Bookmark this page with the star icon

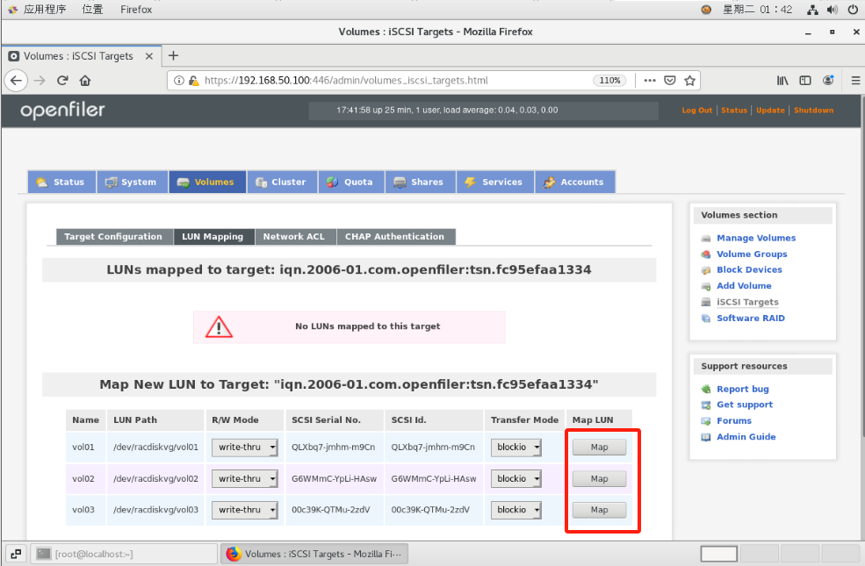pyautogui.click(x=689, y=81)
